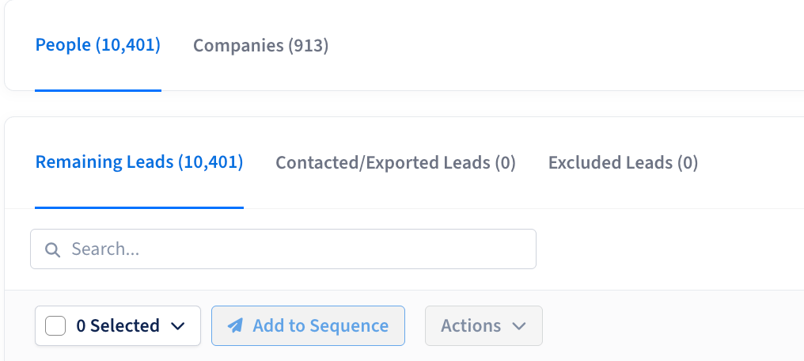This screenshot has height=361, width=804.
Task: Open the Actions dropdown menu
Action: (x=484, y=325)
